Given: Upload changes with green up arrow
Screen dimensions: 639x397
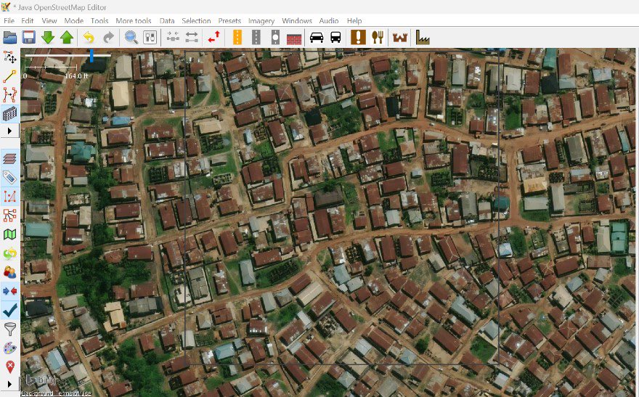Looking at the screenshot, I should [x=66, y=38].
